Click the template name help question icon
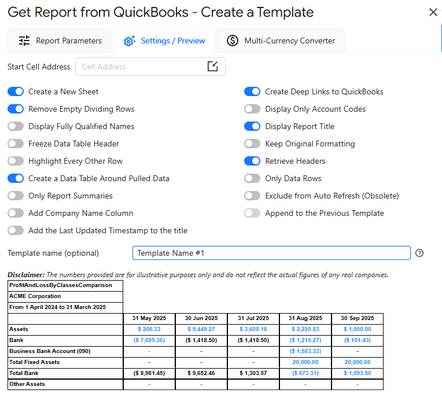The height and width of the screenshot is (397, 442). click(420, 253)
